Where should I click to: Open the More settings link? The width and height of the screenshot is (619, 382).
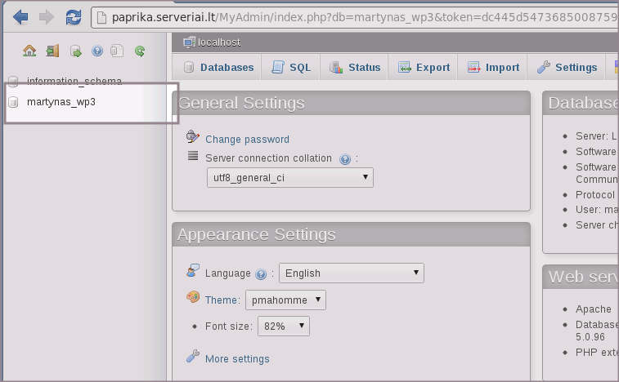(x=237, y=359)
